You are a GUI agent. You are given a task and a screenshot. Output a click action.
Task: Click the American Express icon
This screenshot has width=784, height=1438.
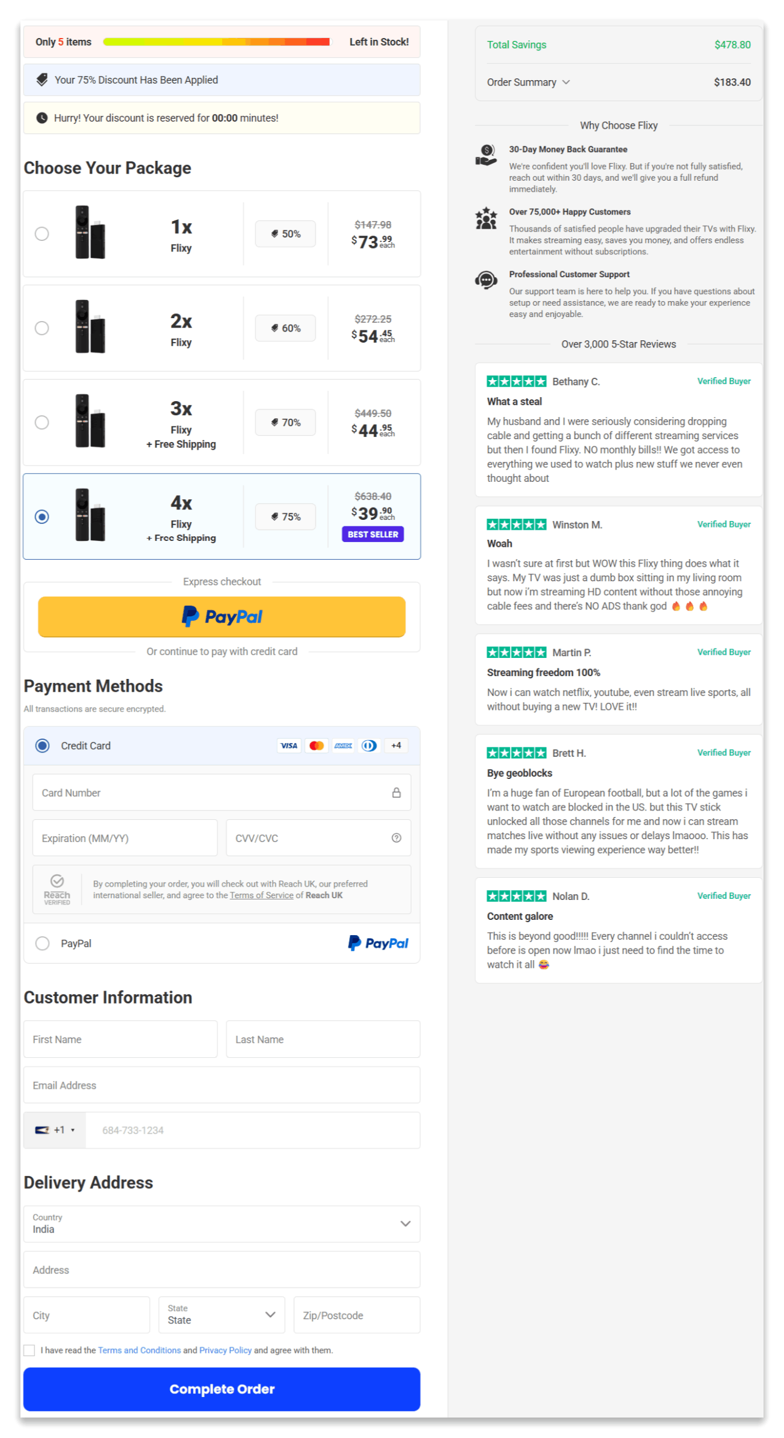(x=343, y=745)
